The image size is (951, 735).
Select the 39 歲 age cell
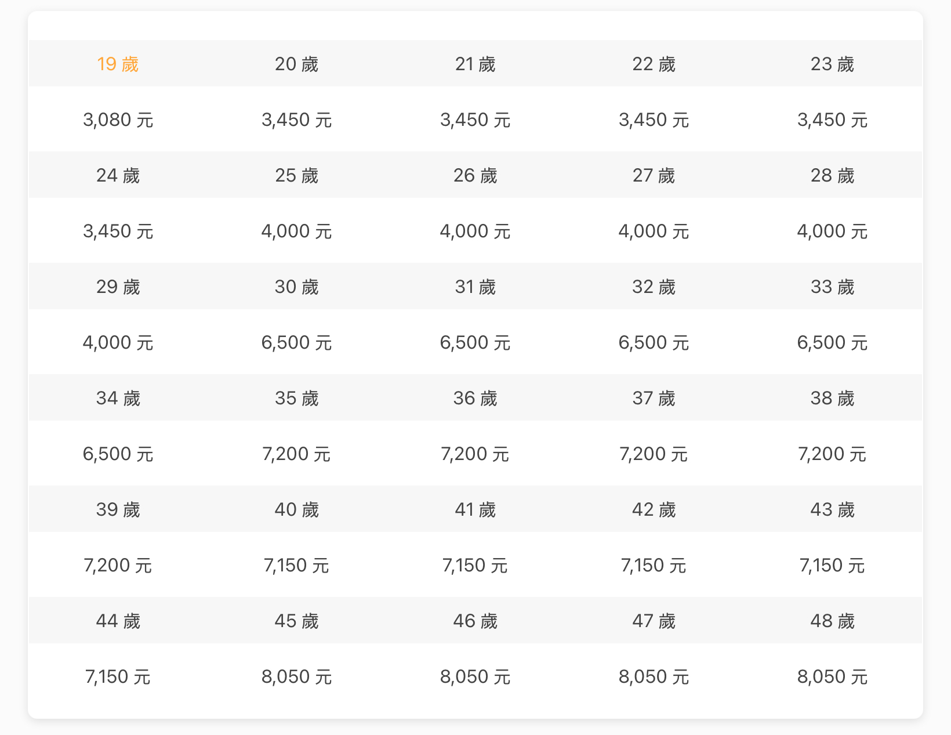click(118, 509)
